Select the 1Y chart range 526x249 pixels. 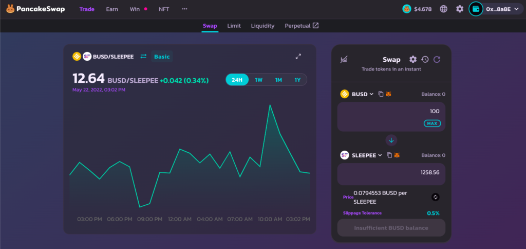(x=298, y=80)
